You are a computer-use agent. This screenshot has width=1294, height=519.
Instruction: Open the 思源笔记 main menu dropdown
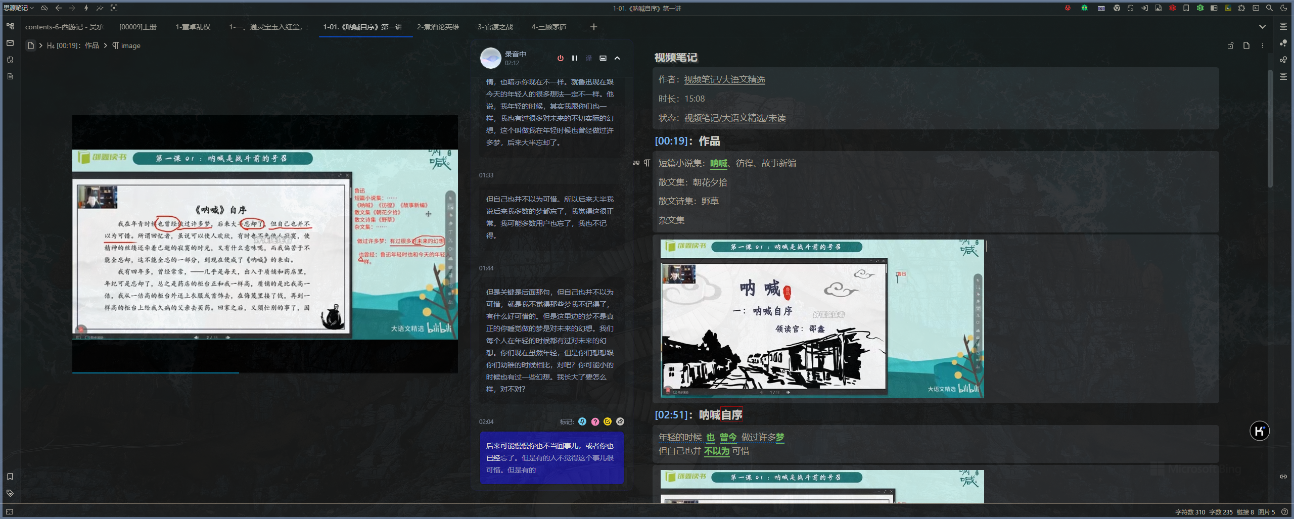point(18,8)
